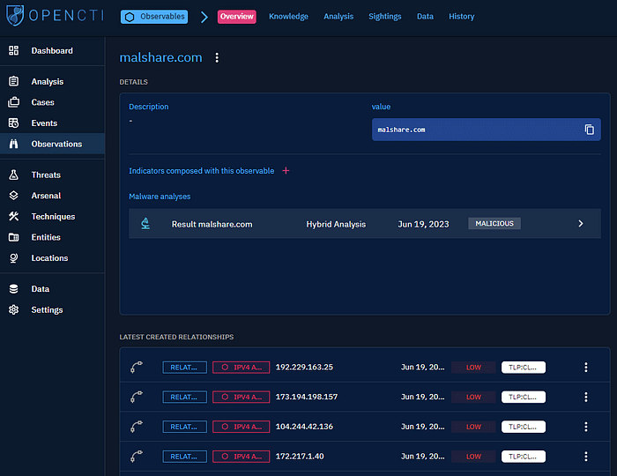
Task: Click the Settings gear in sidebar
Action: click(13, 310)
